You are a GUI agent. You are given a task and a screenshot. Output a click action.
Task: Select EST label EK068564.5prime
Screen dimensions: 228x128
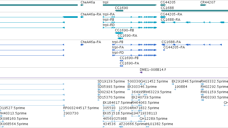14,124
